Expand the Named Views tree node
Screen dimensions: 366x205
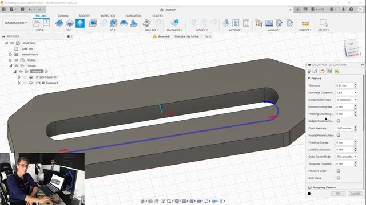(x=10, y=55)
